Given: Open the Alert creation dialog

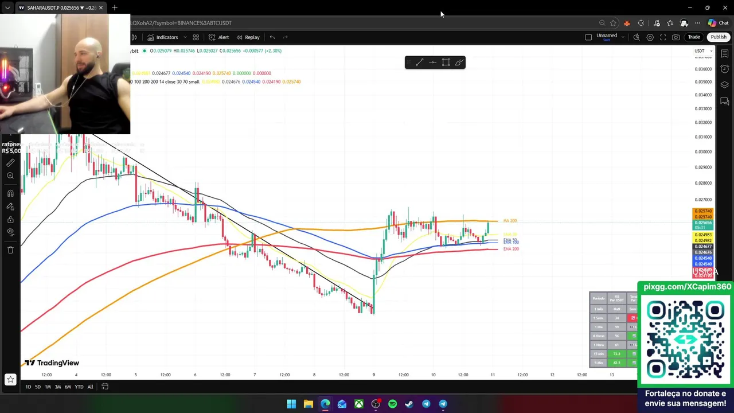Looking at the screenshot, I should (218, 37).
